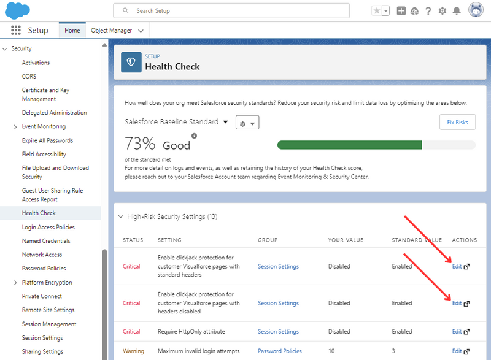
Task: Open Session Settings in the sidebar
Action: point(42,338)
